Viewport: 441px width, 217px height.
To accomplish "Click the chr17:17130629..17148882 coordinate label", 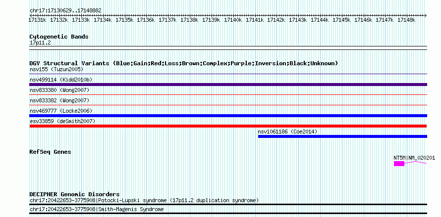I will 65,10.
